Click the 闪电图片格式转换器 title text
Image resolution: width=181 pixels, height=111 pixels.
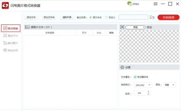[25, 5]
